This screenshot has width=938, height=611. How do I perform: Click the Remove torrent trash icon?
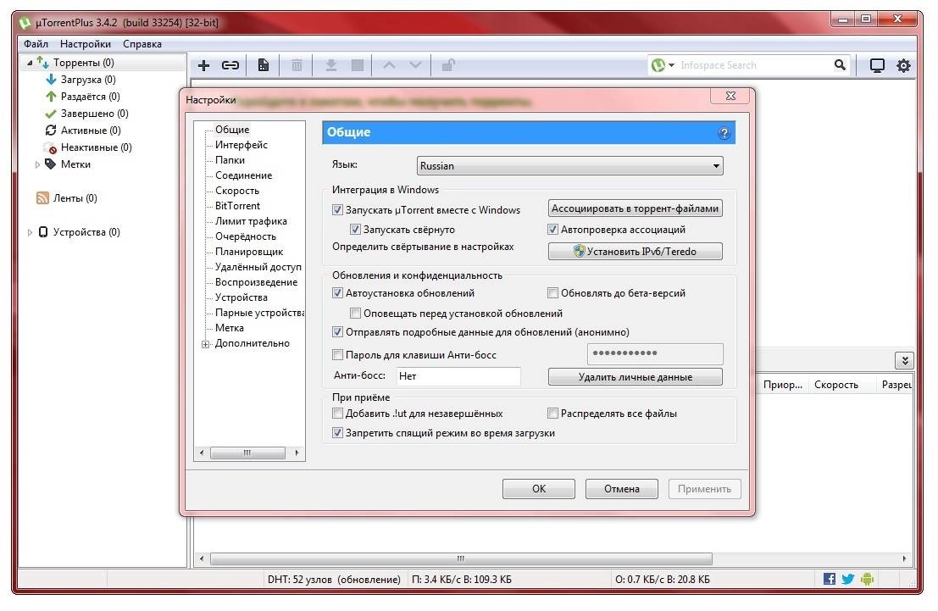297,65
